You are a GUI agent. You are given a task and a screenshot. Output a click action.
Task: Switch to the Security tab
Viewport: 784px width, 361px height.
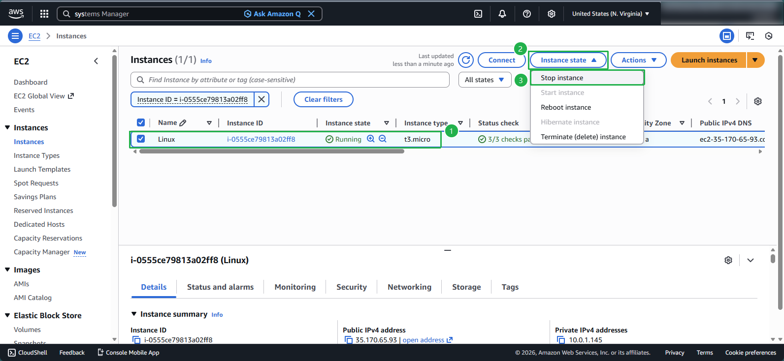click(x=352, y=287)
